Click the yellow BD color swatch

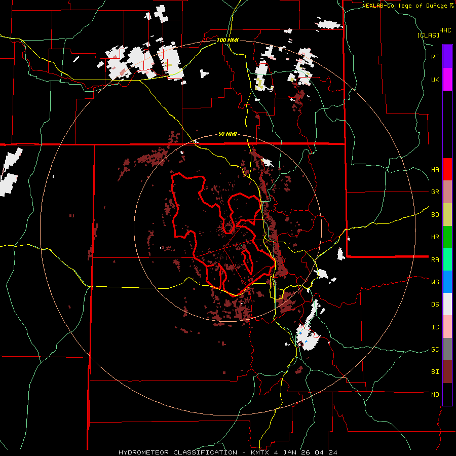[x=447, y=215]
